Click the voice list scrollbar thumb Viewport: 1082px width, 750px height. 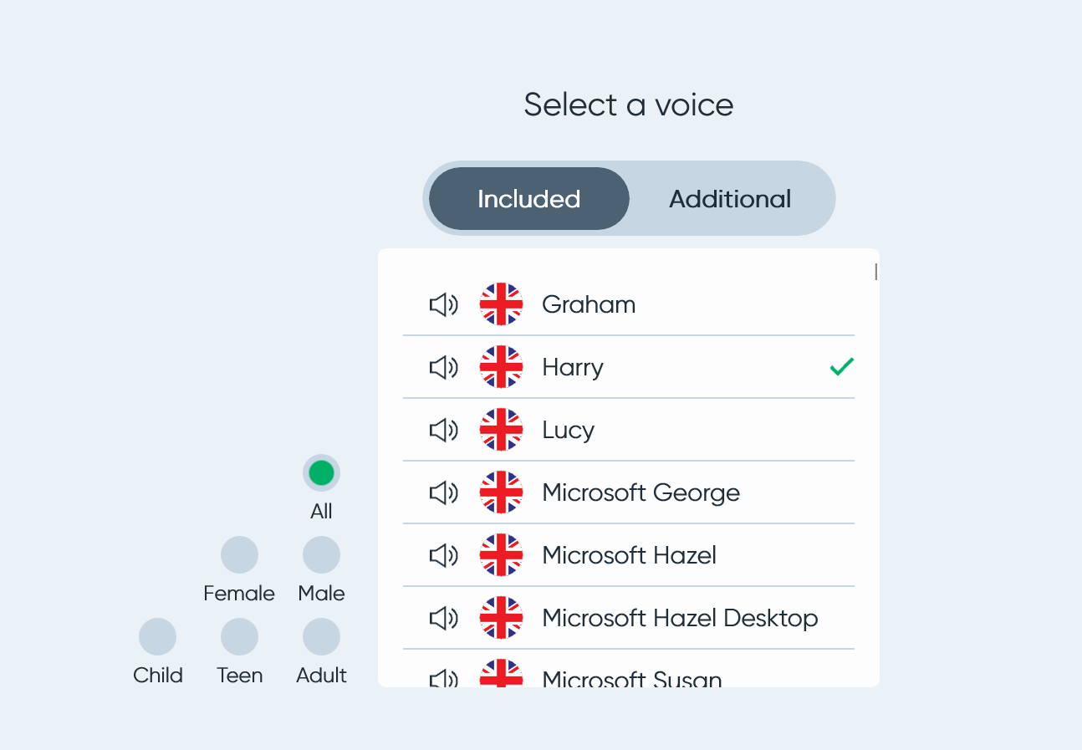(875, 272)
